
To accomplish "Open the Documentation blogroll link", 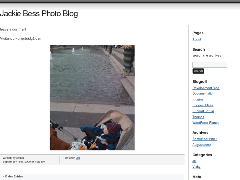I will [203, 93].
